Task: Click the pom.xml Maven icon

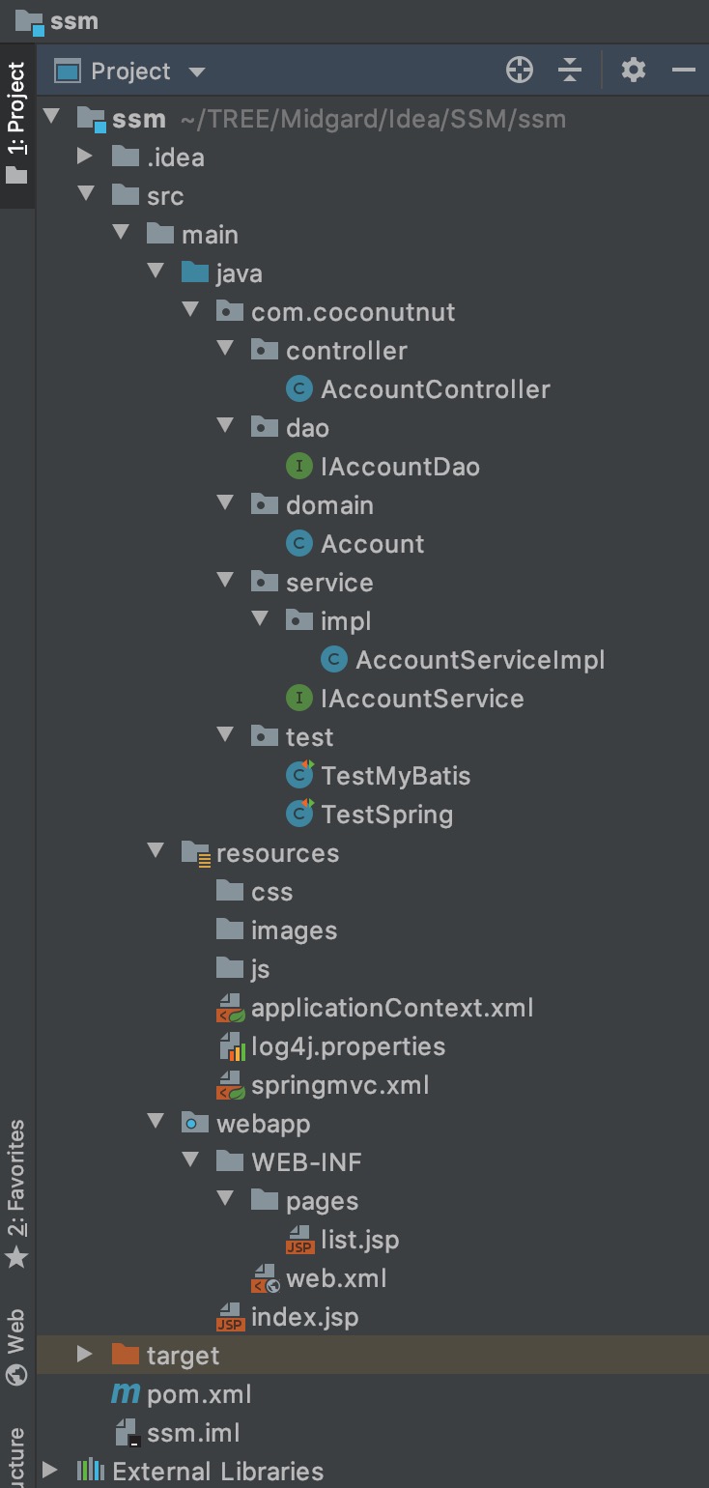Action: tap(126, 1394)
